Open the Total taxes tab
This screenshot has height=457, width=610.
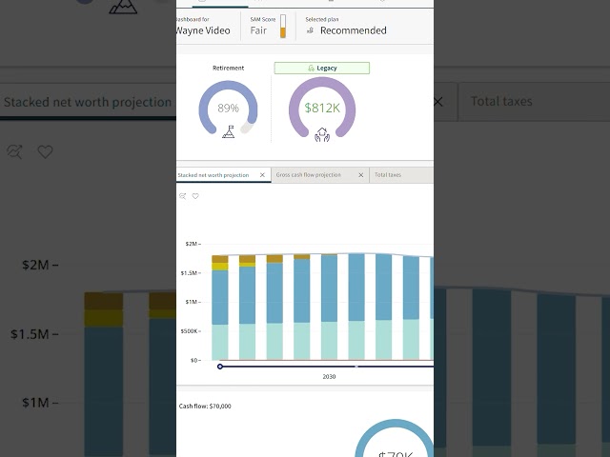(x=388, y=175)
